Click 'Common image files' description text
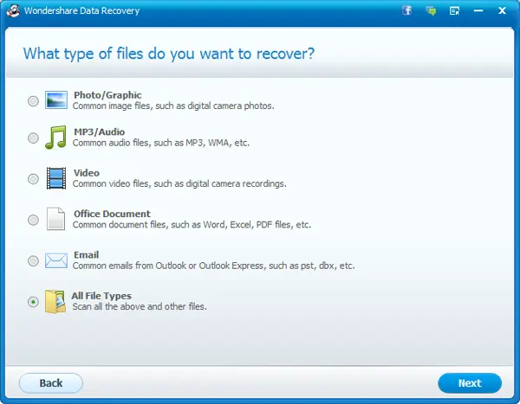 173,106
